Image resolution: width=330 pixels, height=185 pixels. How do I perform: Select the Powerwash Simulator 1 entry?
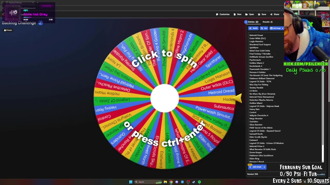pyautogui.click(x=260, y=69)
